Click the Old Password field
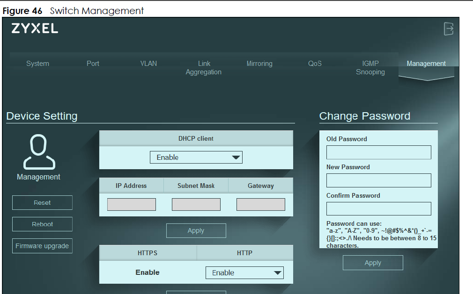 pos(378,152)
